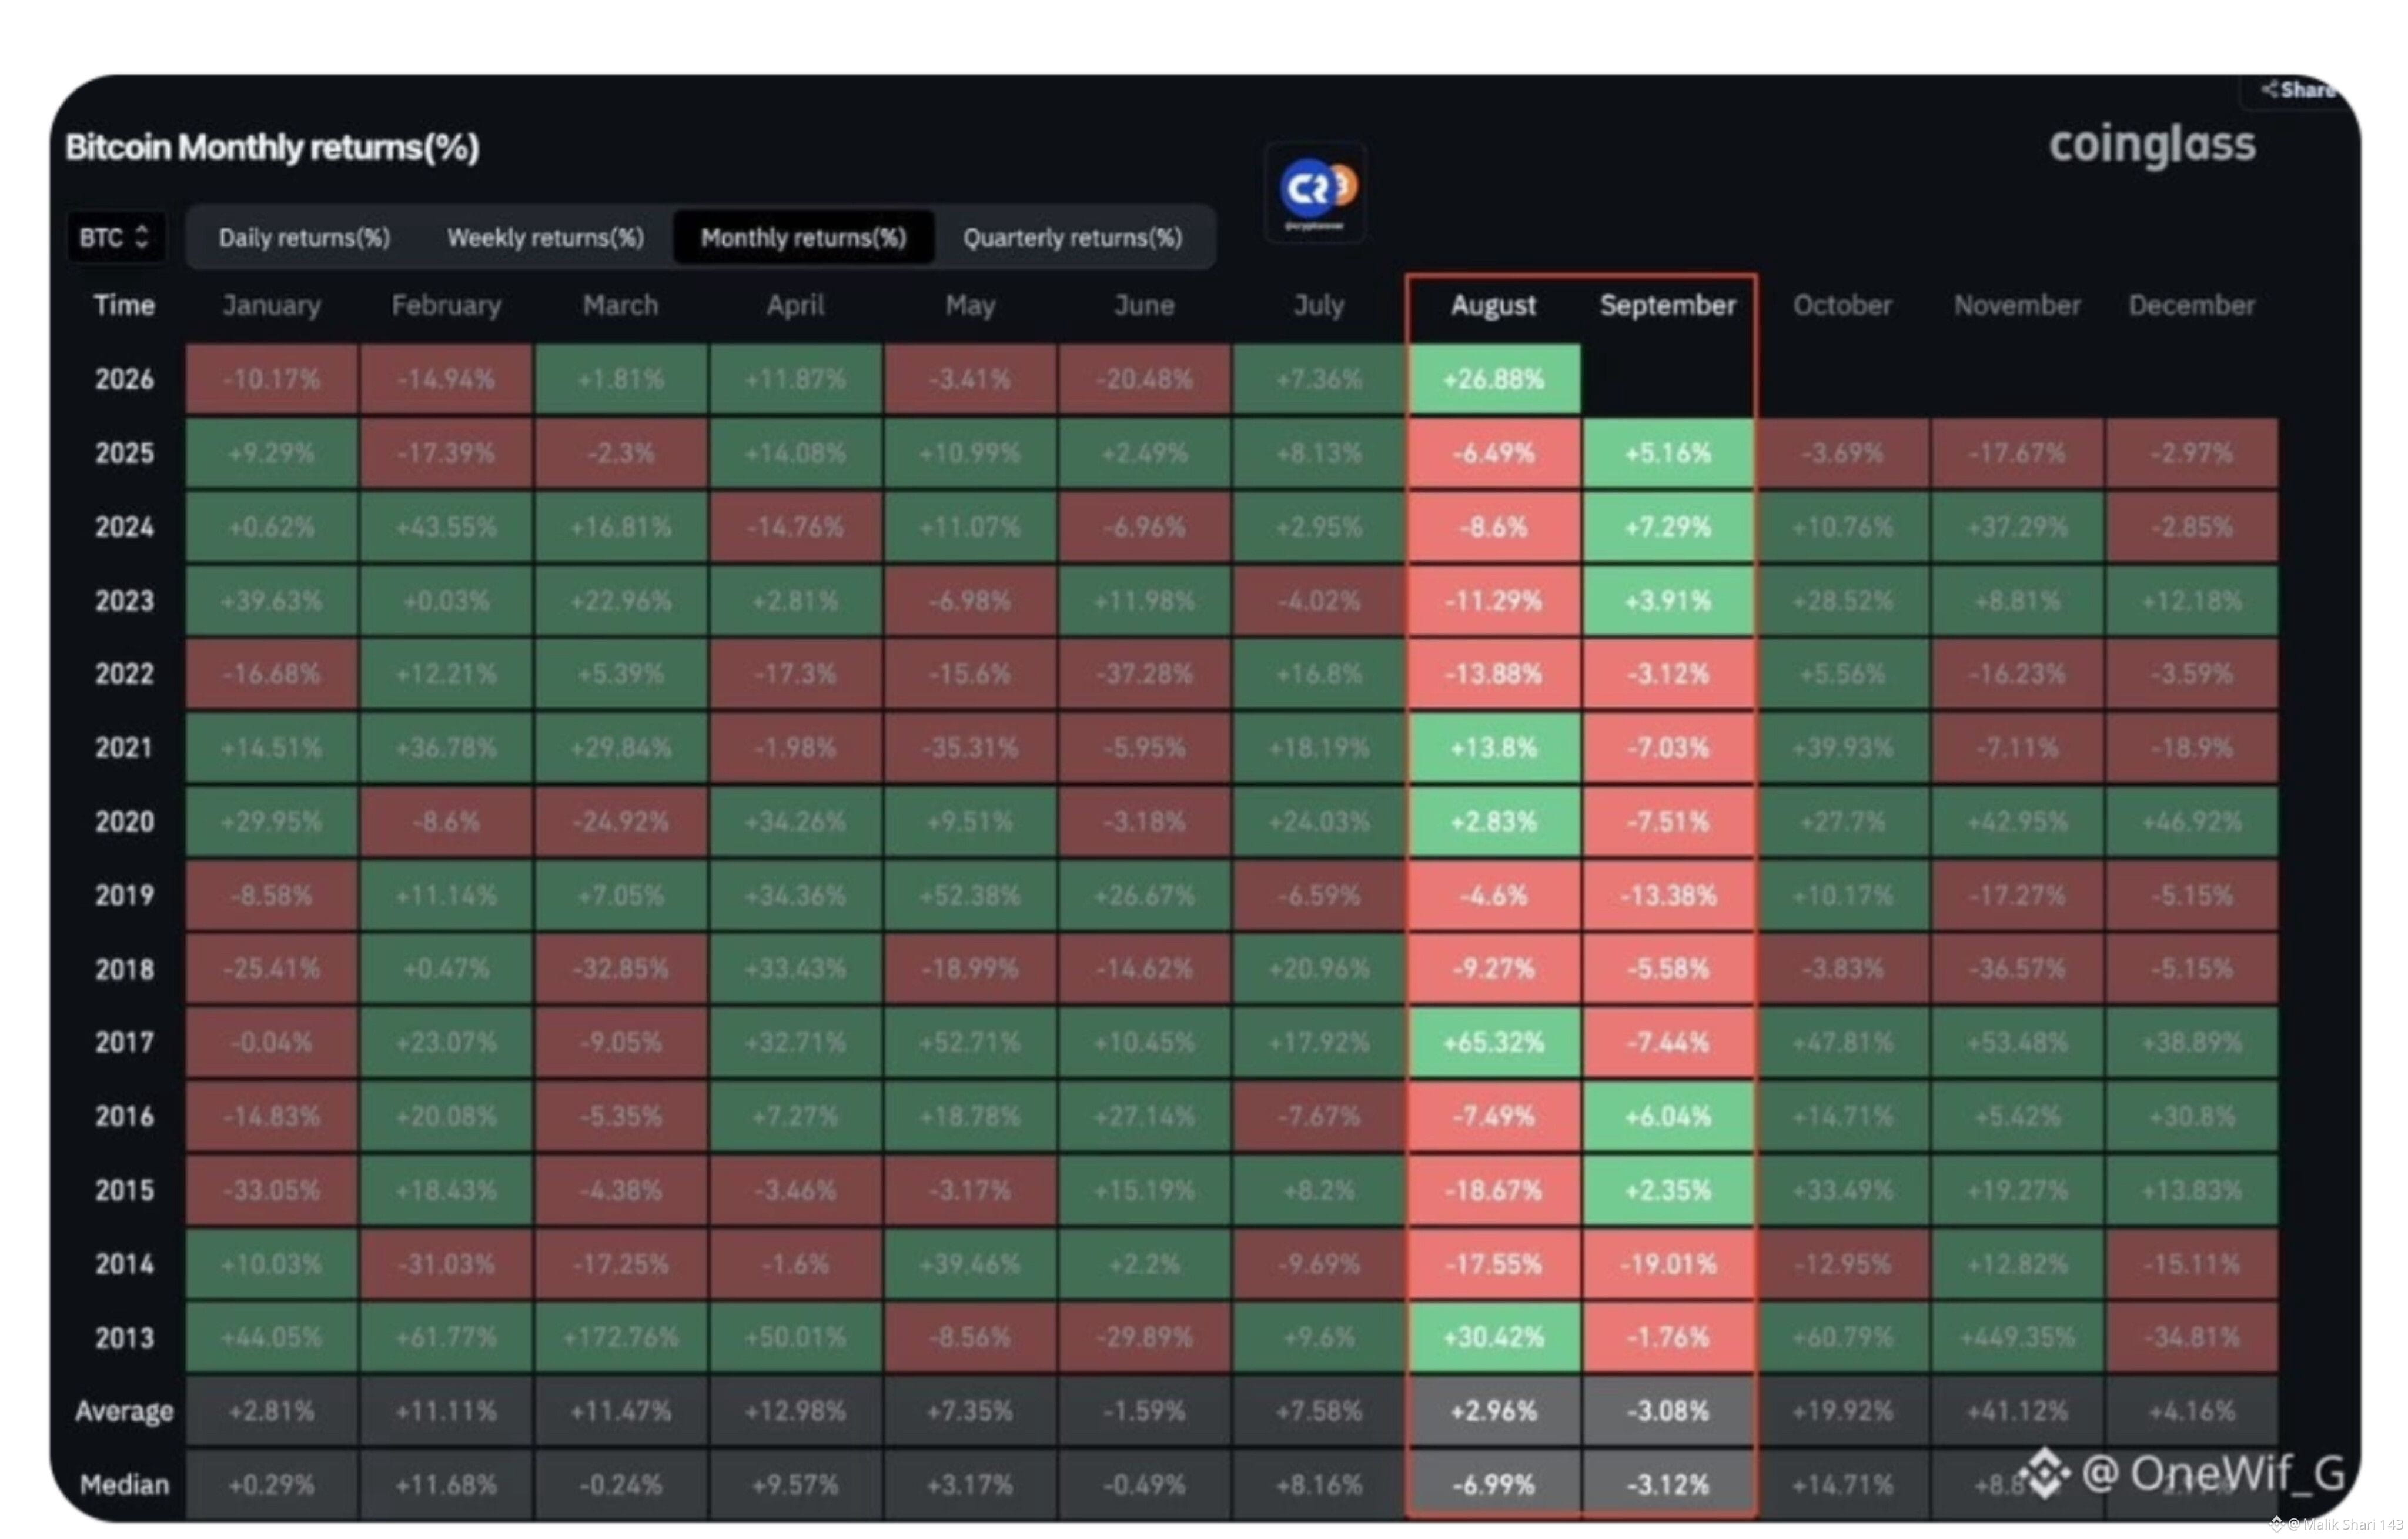Click the +46.92% December 2020 cell
The height and width of the screenshot is (1539, 2408).
(x=2191, y=822)
